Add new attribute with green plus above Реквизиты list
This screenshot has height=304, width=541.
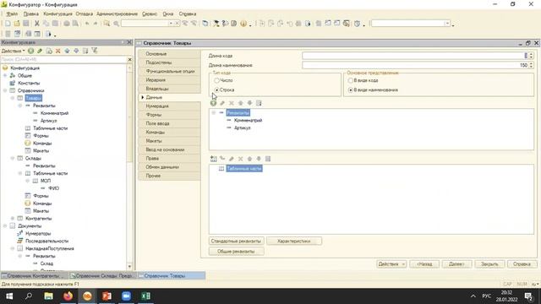[x=214, y=103]
